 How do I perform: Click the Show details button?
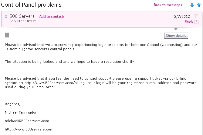pos(176,36)
